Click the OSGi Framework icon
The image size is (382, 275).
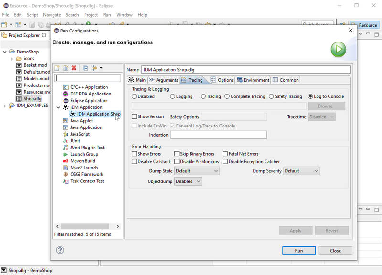click(x=65, y=174)
